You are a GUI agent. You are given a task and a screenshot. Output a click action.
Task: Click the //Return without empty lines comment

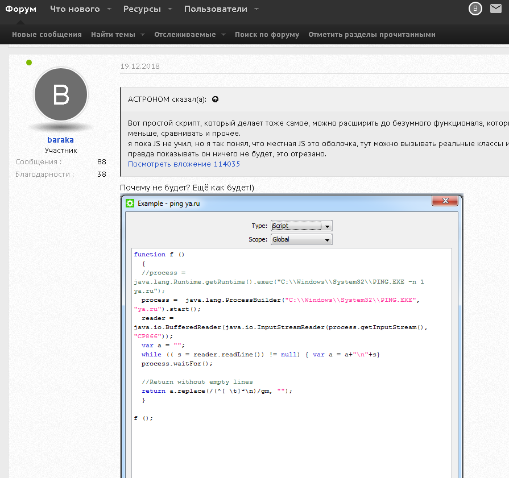point(197,381)
